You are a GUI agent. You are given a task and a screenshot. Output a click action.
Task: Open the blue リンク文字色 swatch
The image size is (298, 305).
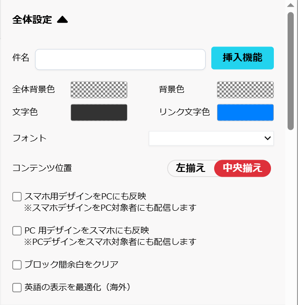coord(245,112)
